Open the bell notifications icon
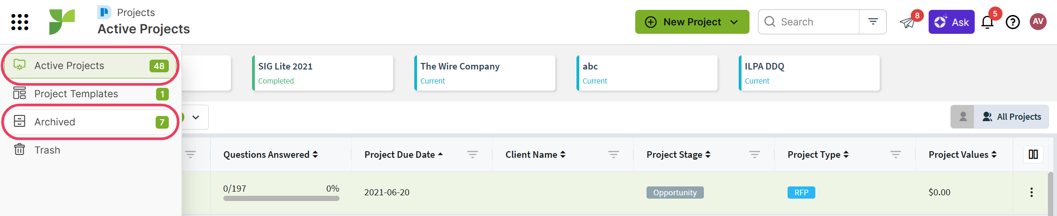Image resolution: width=1057 pixels, height=216 pixels. click(987, 22)
